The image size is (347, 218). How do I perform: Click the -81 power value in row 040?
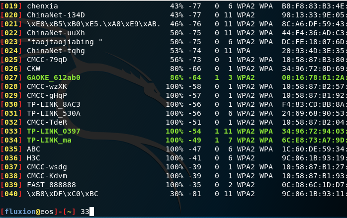pos(194,194)
